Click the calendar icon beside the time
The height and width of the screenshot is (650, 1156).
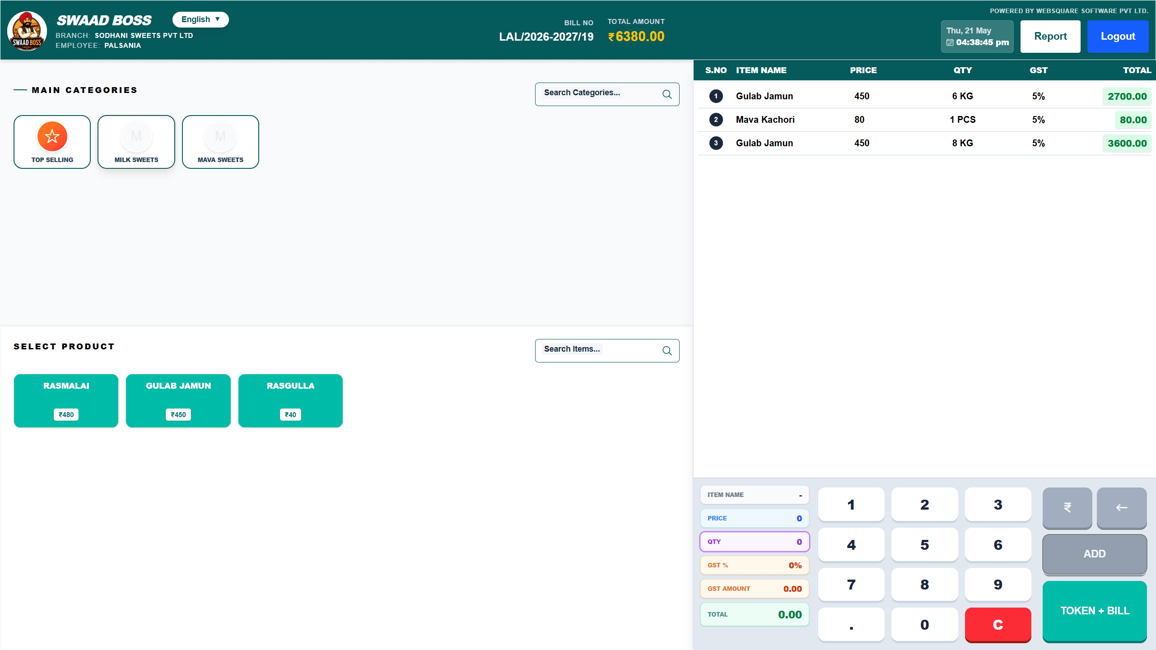950,42
